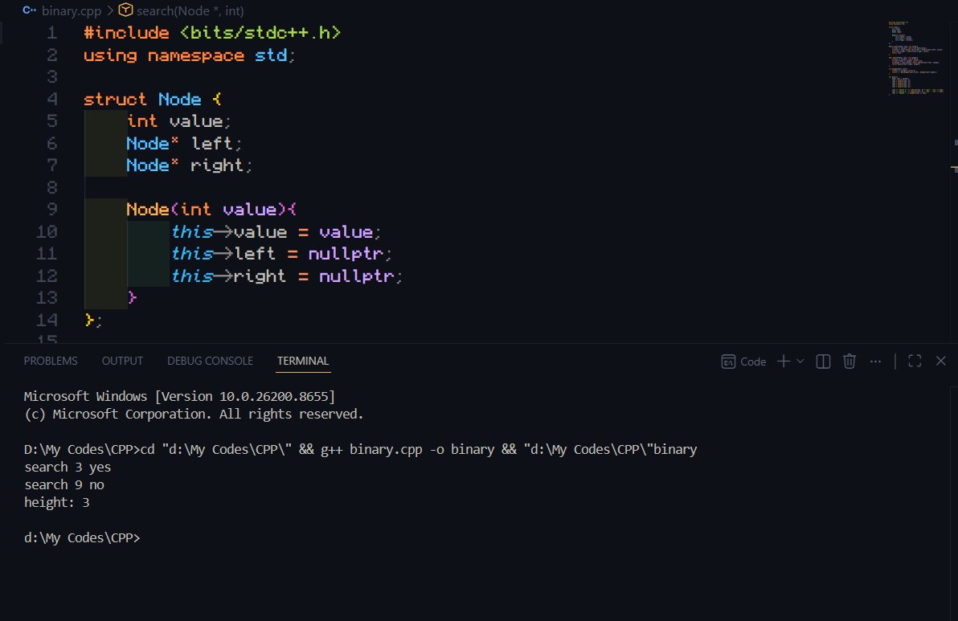Click the editor minimap code preview
This screenshot has height=621, width=958.
pos(915,58)
